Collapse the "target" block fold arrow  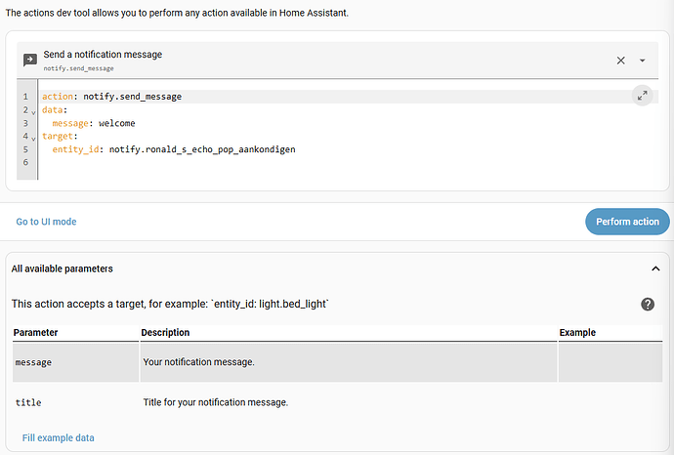tap(34, 138)
